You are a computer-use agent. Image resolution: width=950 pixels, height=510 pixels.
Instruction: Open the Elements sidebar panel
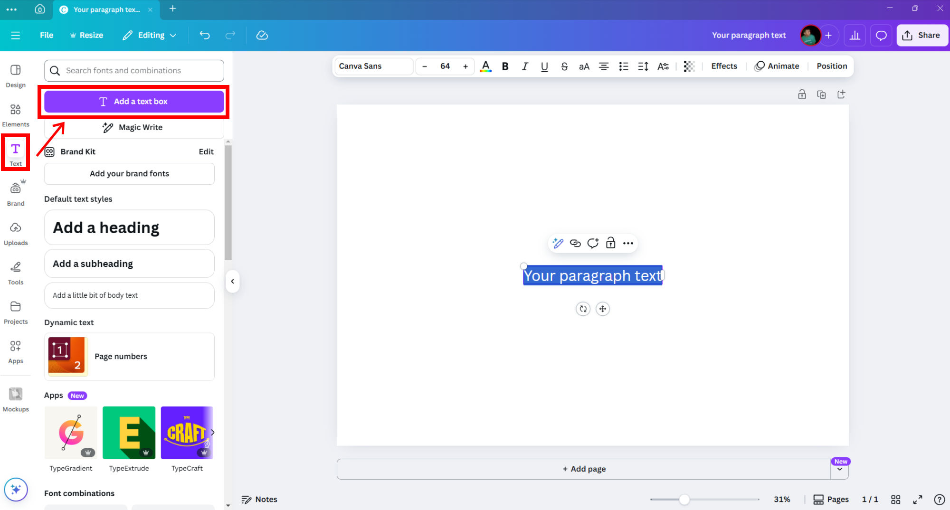tap(16, 115)
